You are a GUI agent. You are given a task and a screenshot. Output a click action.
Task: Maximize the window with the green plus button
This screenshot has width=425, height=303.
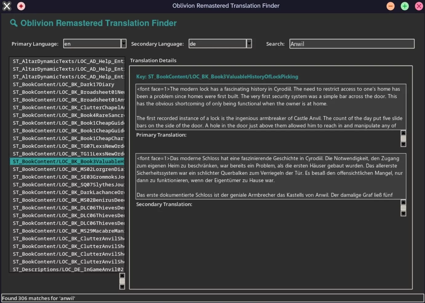click(405, 6)
